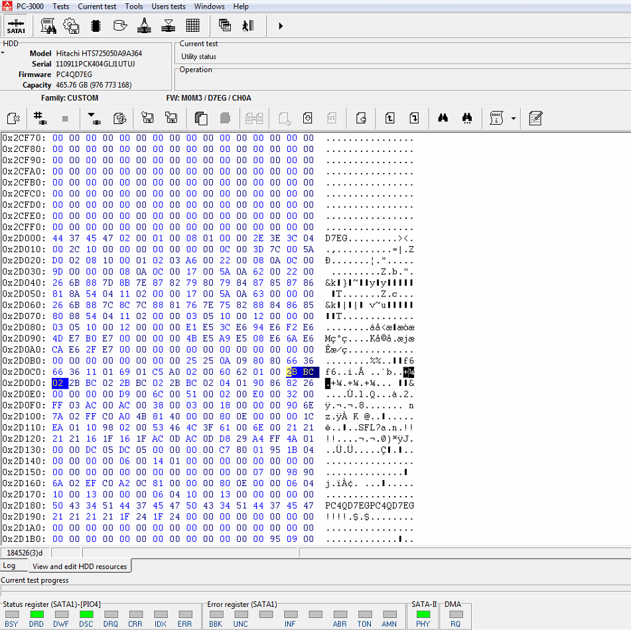The width and height of the screenshot is (631, 630).
Task: Click the first 50 byte at 0x2D180
Action: [x=58, y=505]
